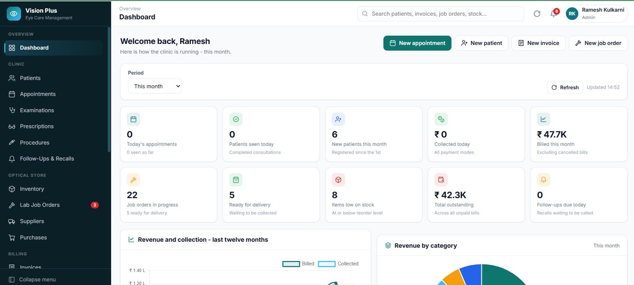Open the Patients sidebar entry
This screenshot has height=285, width=634.
tap(53, 78)
